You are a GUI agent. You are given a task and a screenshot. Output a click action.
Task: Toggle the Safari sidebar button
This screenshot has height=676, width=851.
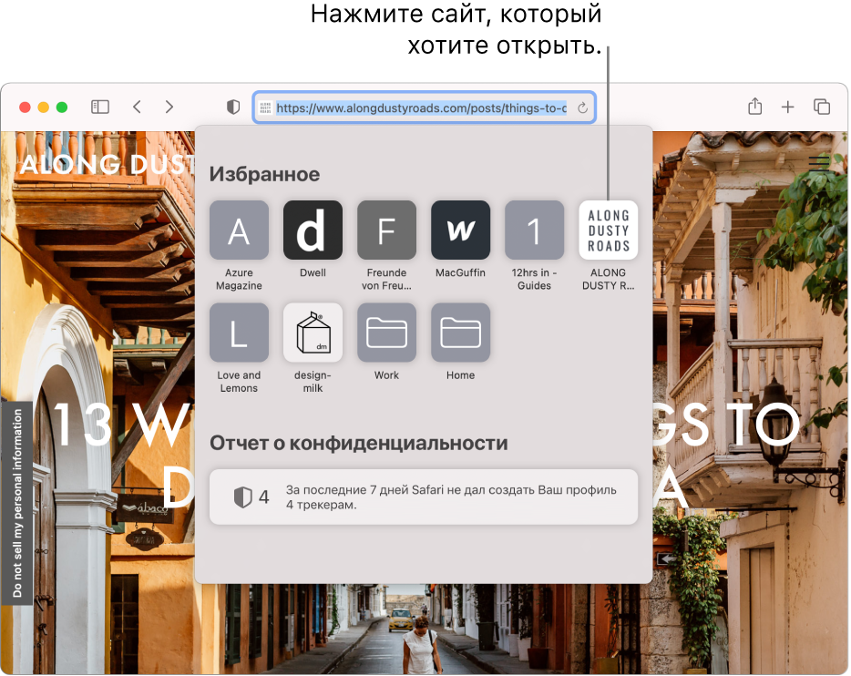100,107
